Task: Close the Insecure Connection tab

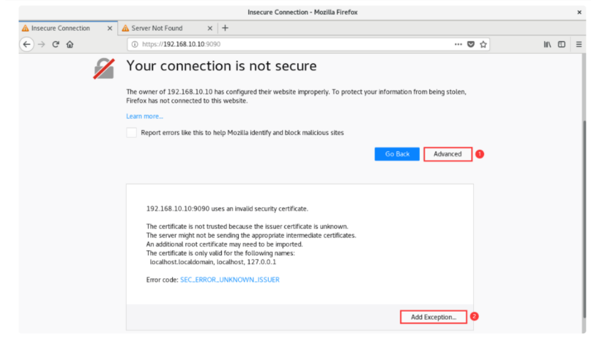Action: click(x=110, y=28)
